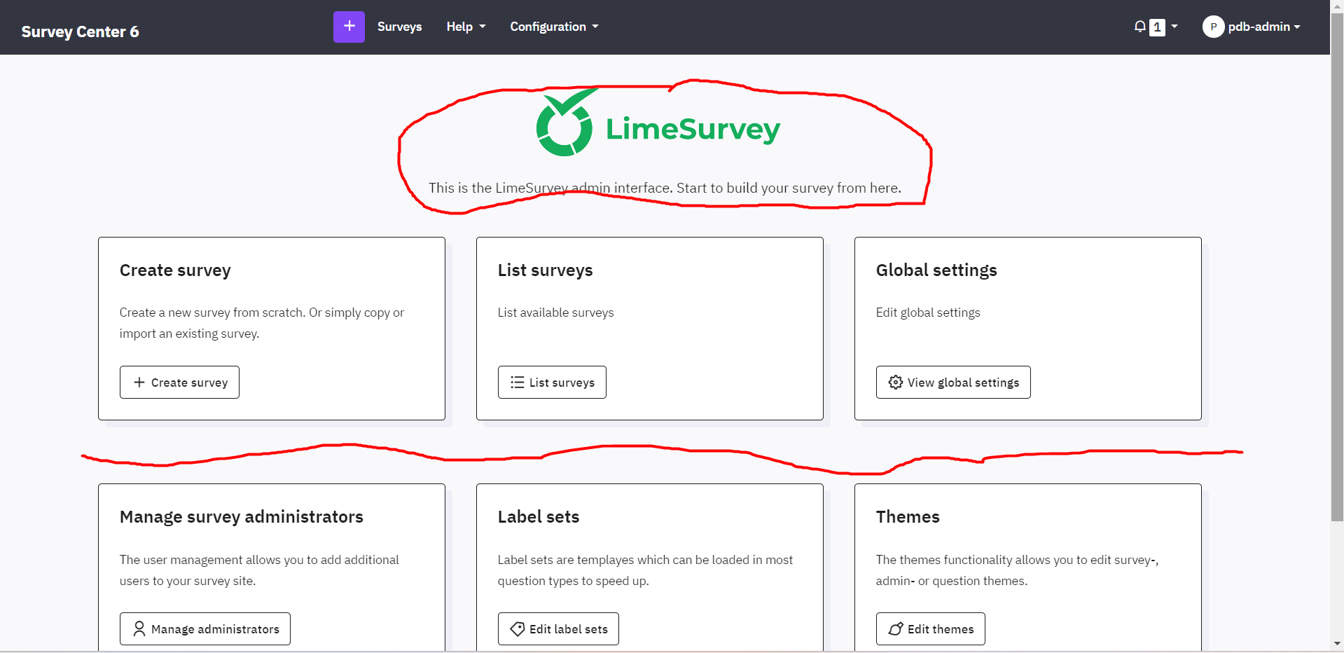
Task: Click the 'Manage survey administrators' heading
Action: (x=242, y=517)
